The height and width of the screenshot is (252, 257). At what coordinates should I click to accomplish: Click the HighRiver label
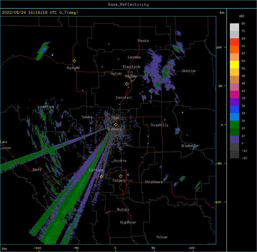[128, 222]
